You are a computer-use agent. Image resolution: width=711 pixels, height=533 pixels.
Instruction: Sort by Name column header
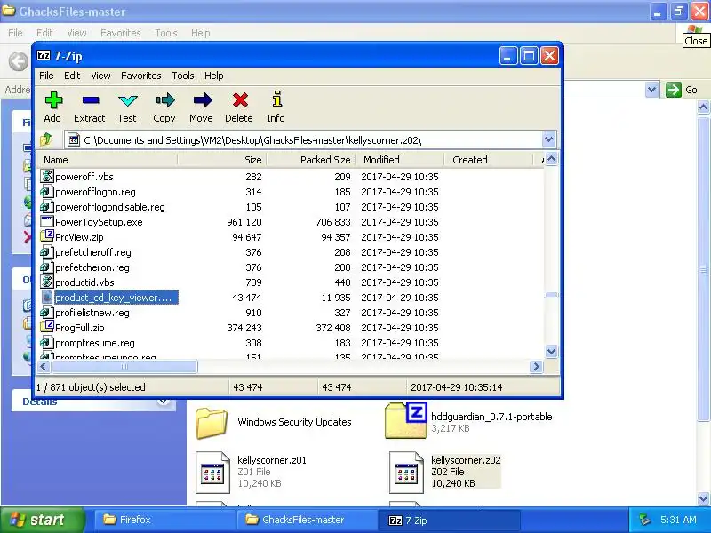(108, 160)
